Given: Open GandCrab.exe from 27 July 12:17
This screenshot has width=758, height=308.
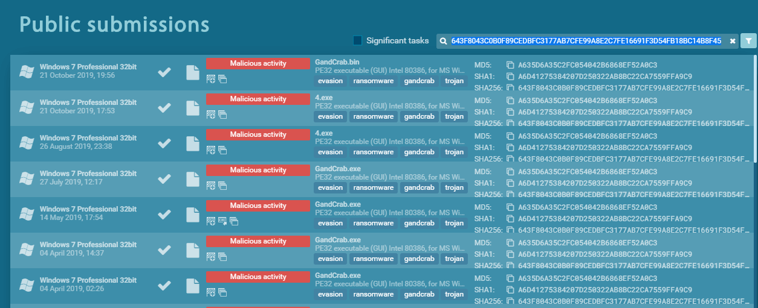Looking at the screenshot, I should coord(338,169).
